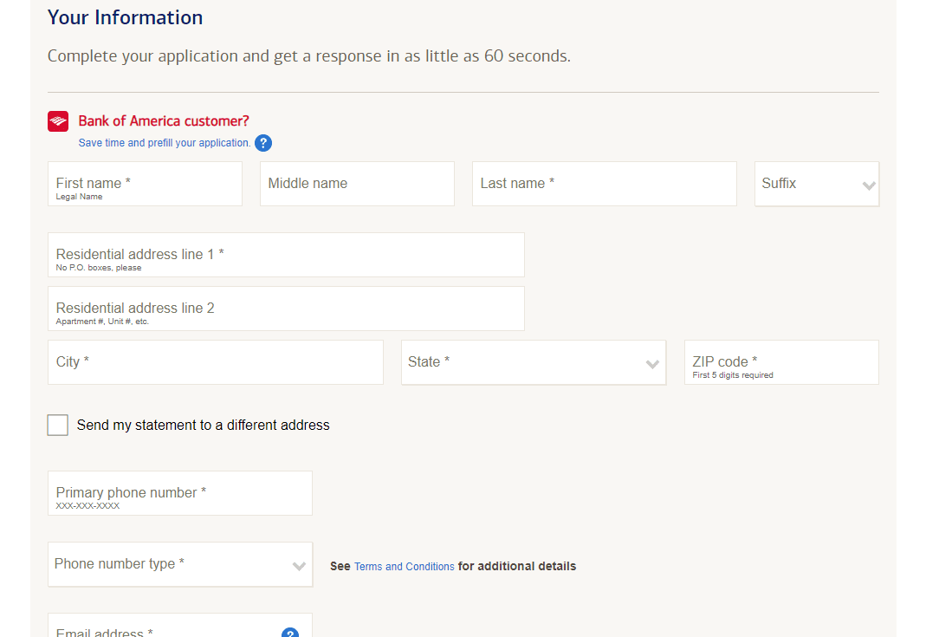Image resolution: width=926 pixels, height=637 pixels.
Task: Open the prefill application help question mark
Action: pos(263,143)
